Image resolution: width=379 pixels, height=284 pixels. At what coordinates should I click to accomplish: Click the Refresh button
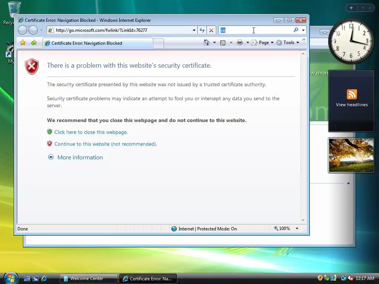click(202, 30)
